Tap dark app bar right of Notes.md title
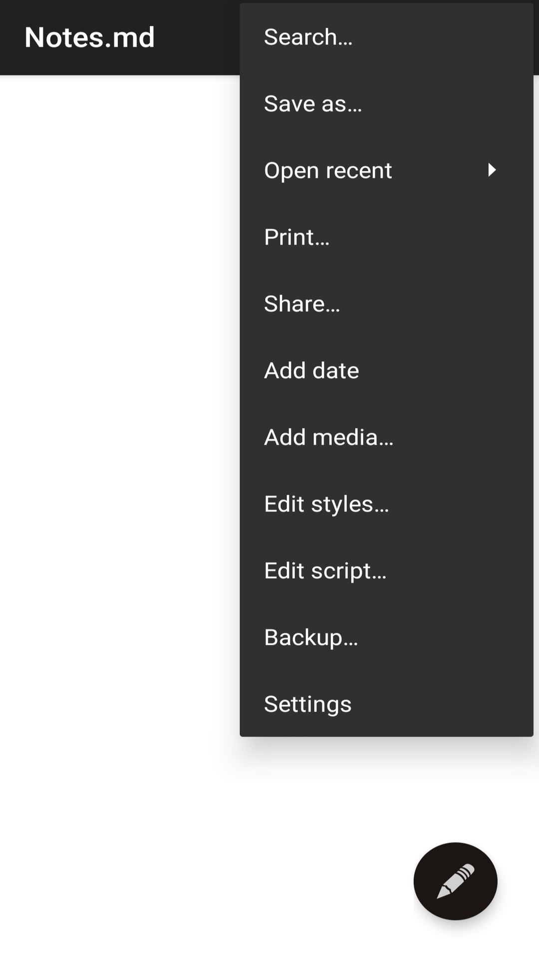Screen dimensions: 539x959 [x=200, y=37]
